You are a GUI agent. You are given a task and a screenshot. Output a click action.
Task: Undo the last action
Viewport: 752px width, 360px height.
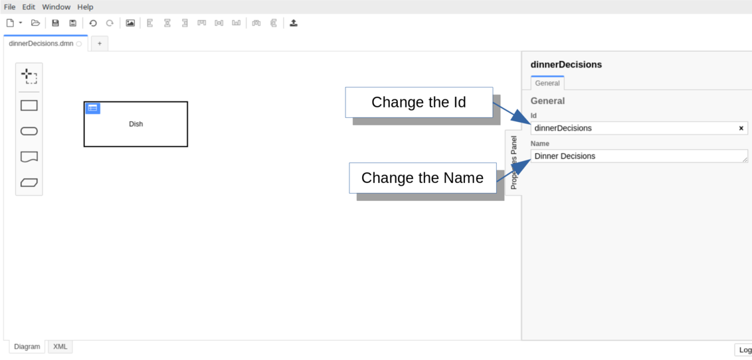tap(93, 23)
